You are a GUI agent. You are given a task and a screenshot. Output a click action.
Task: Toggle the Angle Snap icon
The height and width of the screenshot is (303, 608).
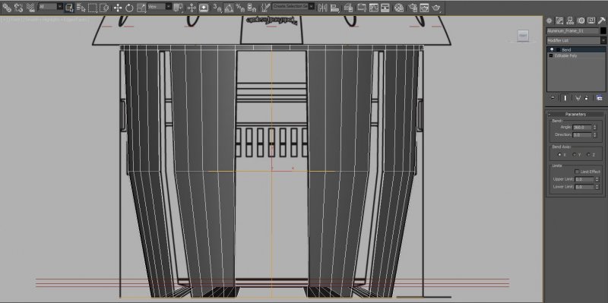[x=229, y=8]
